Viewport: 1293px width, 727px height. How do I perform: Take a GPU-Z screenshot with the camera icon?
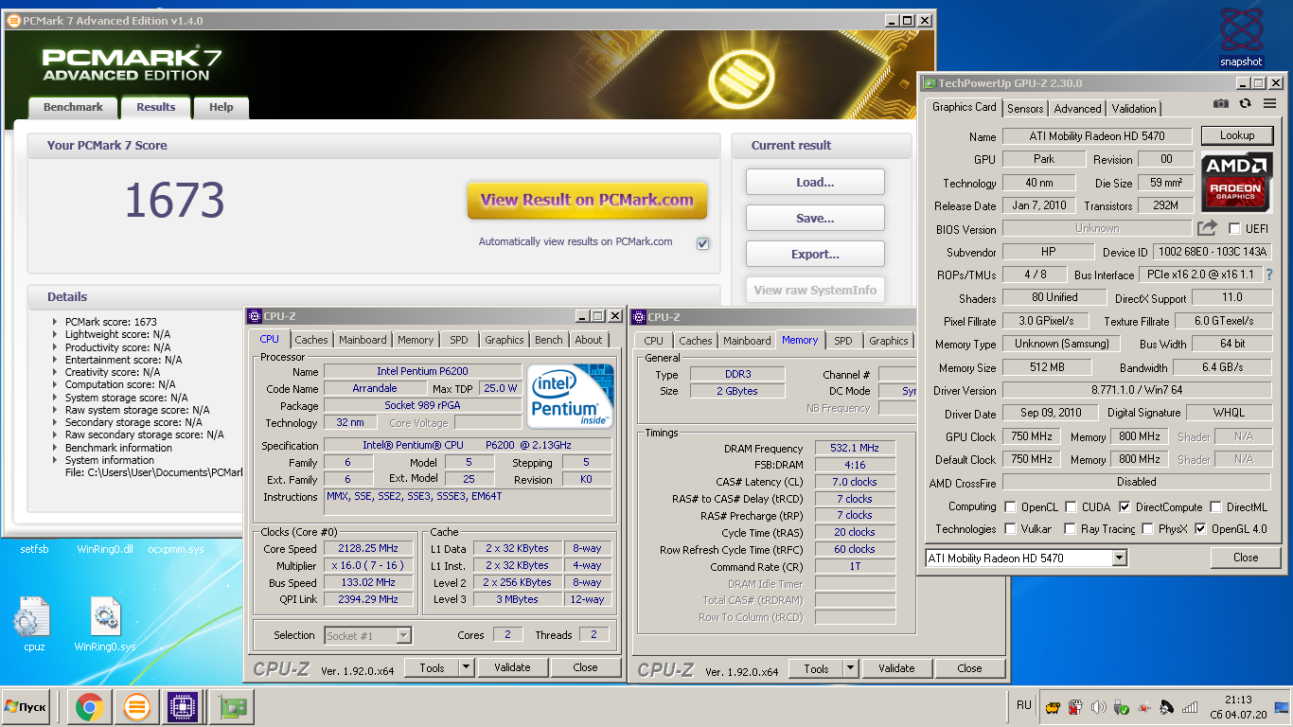tap(1221, 104)
